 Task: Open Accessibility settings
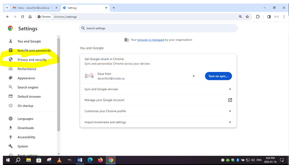(x=26, y=137)
